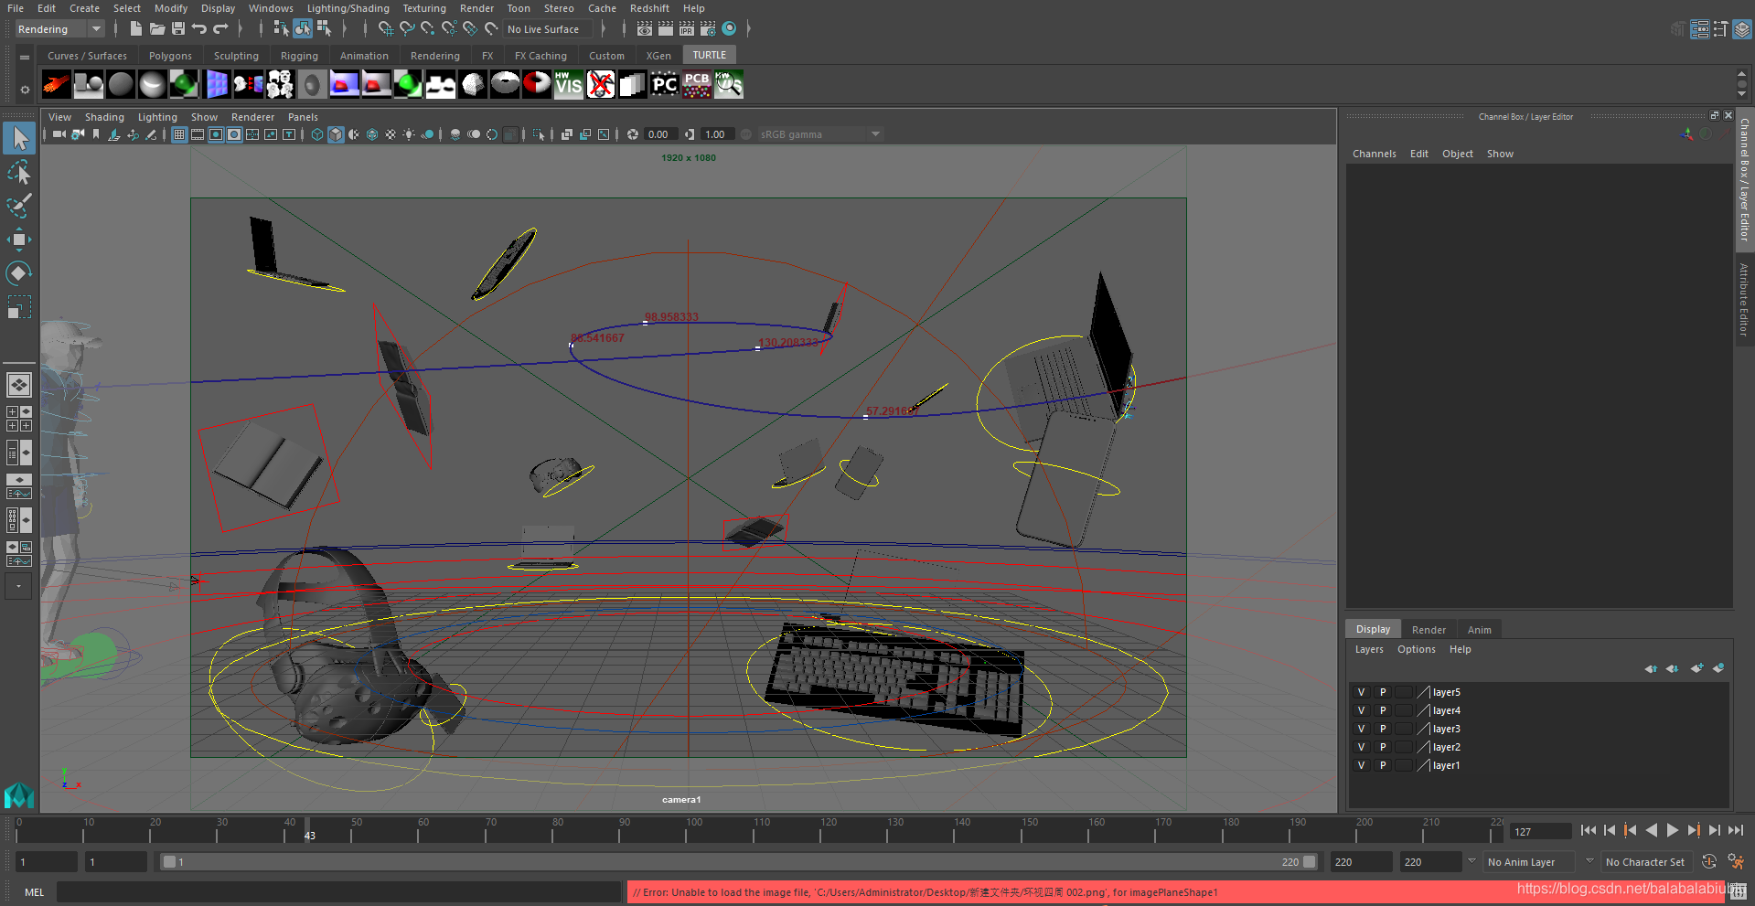Click the create new layer icon
Screen dimensions: 1755x906
pos(1696,668)
